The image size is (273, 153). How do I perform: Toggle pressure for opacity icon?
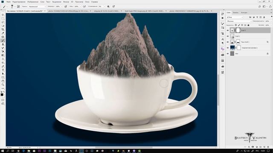tap(66, 6)
